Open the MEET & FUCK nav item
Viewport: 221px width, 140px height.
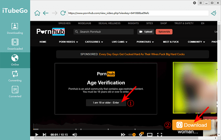(x=171, y=42)
